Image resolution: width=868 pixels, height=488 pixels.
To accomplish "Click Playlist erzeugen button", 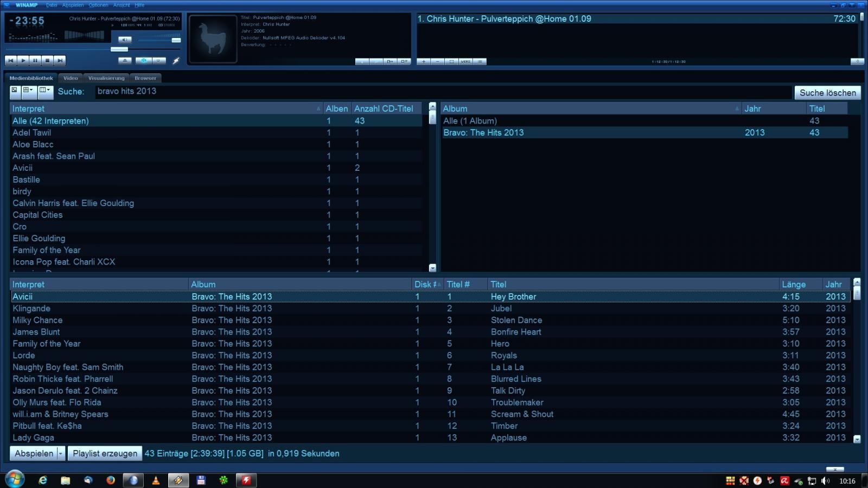I will (x=105, y=453).
